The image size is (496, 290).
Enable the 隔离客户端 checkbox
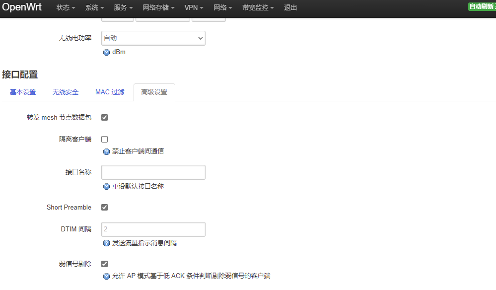(104, 139)
